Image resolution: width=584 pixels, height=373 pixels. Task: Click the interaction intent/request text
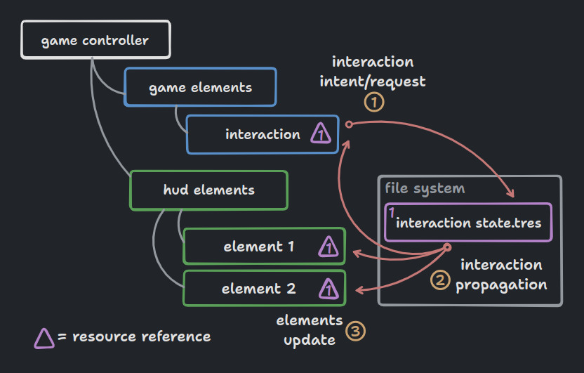tap(373, 72)
